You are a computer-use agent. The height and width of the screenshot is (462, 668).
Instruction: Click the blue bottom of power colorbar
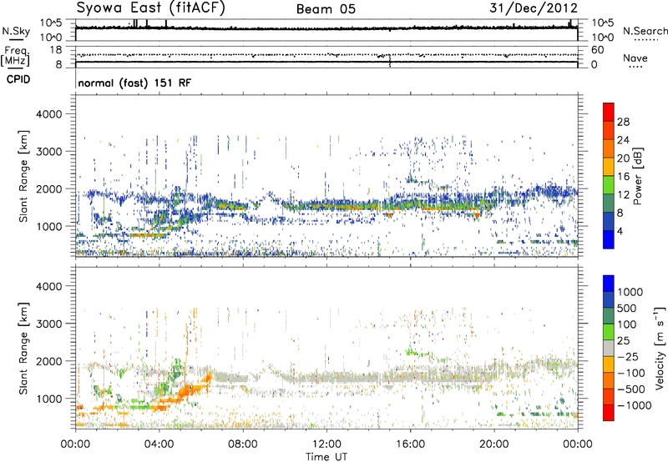[x=609, y=239]
